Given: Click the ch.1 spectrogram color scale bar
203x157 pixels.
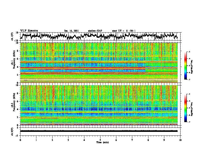Looking at the screenshot, I should pyautogui.click(x=185, y=66).
